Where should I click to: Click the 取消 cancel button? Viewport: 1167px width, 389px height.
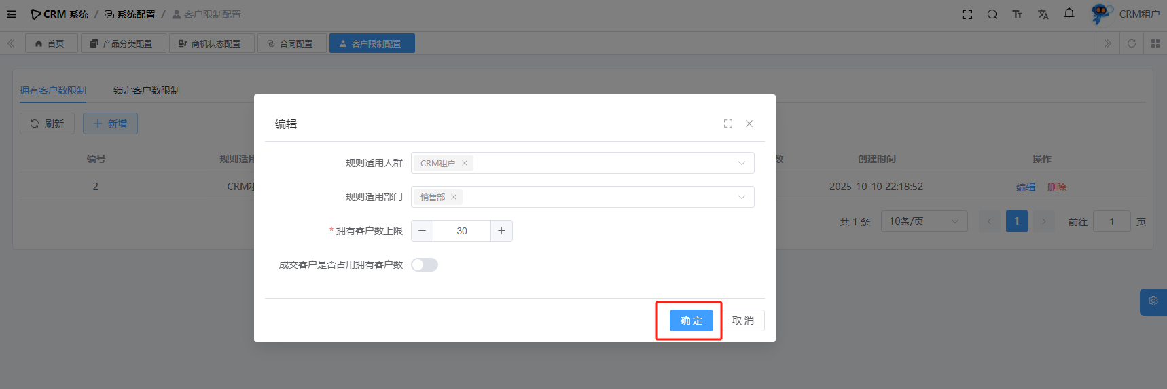pos(743,320)
